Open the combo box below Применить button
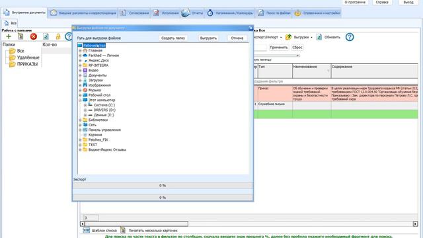 point(277,56)
